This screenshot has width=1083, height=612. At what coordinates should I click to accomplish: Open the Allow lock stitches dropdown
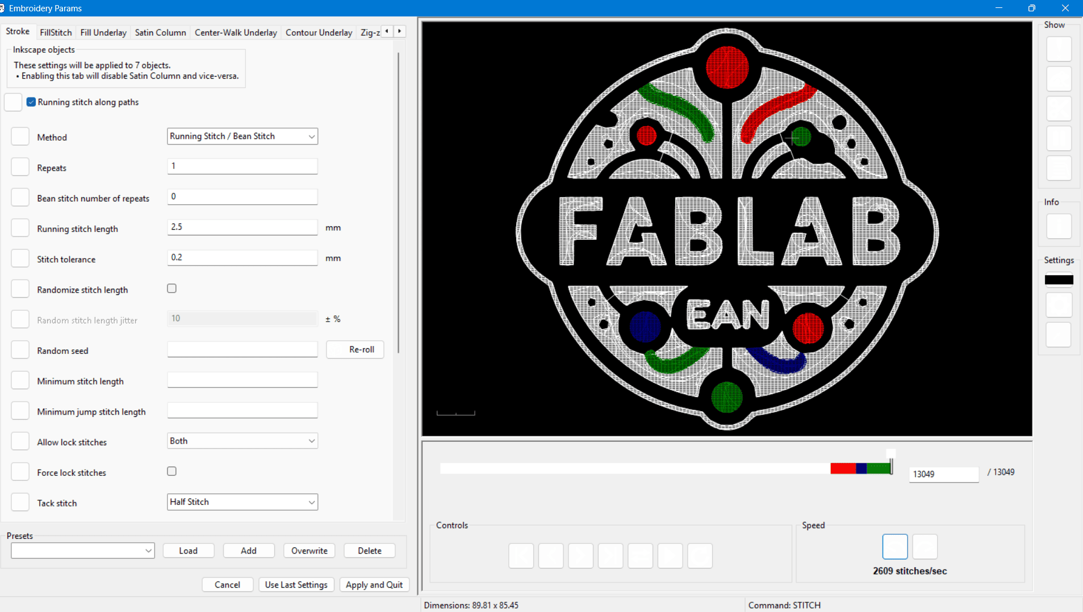tap(242, 441)
